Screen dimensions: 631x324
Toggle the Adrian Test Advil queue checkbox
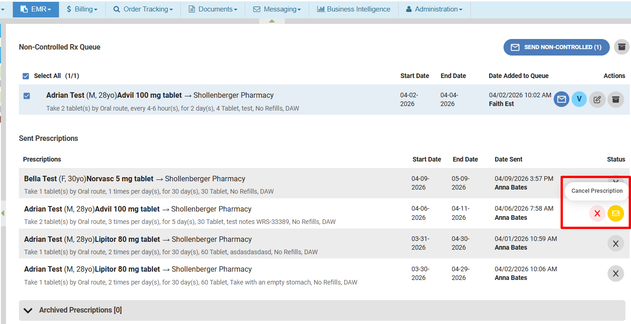pyautogui.click(x=27, y=96)
